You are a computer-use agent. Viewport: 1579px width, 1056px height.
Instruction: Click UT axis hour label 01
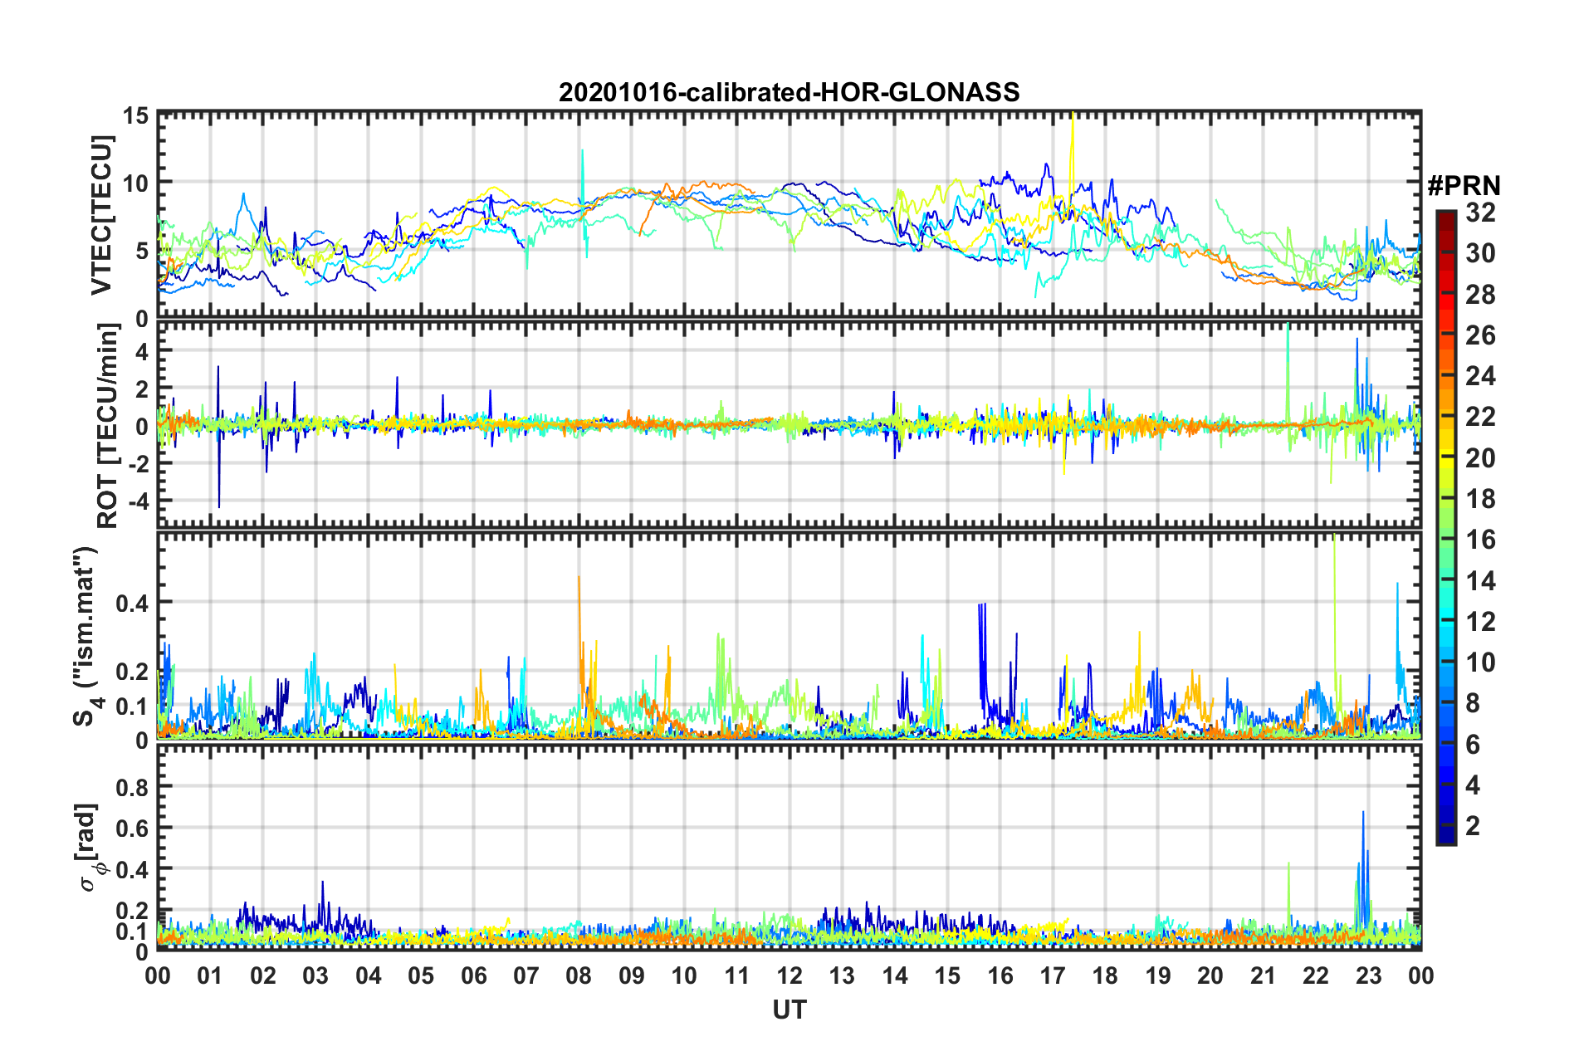click(210, 975)
